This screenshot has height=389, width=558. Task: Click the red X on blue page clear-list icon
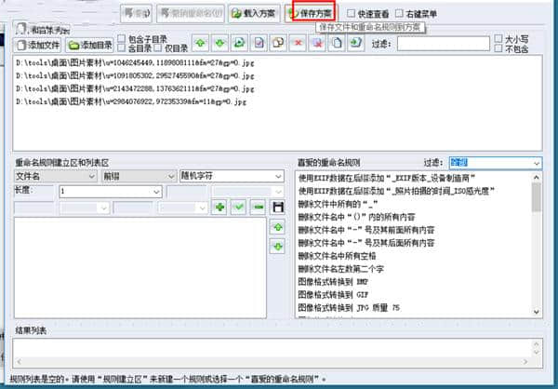pyautogui.click(x=317, y=44)
